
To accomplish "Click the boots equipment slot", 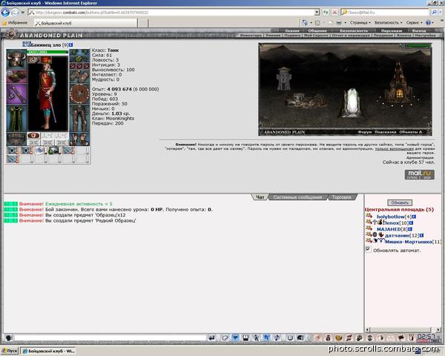I will (x=79, y=139).
